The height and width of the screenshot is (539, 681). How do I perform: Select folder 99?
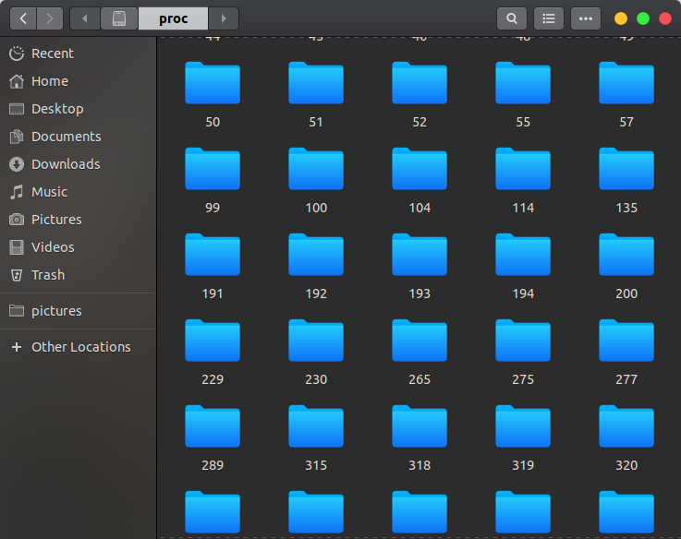[x=213, y=169]
